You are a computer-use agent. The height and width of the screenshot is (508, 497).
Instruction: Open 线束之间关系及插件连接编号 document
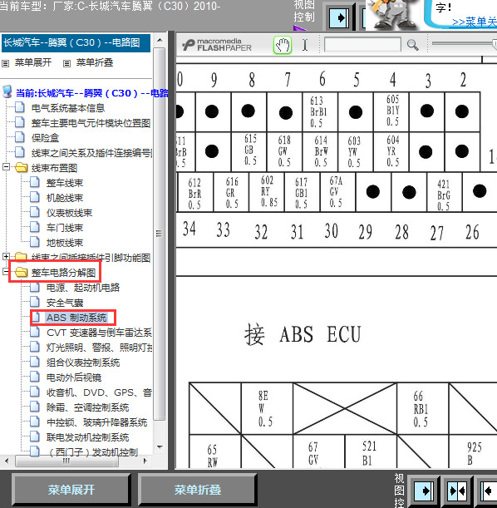coord(92,153)
